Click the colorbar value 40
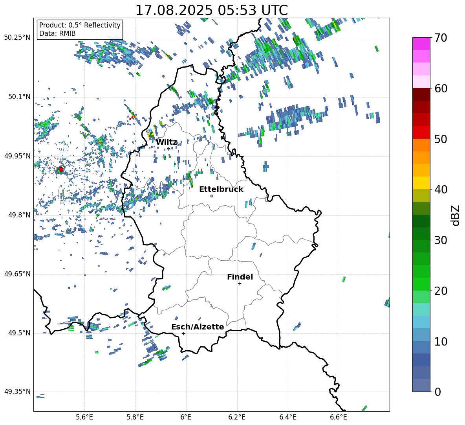 pos(441,190)
